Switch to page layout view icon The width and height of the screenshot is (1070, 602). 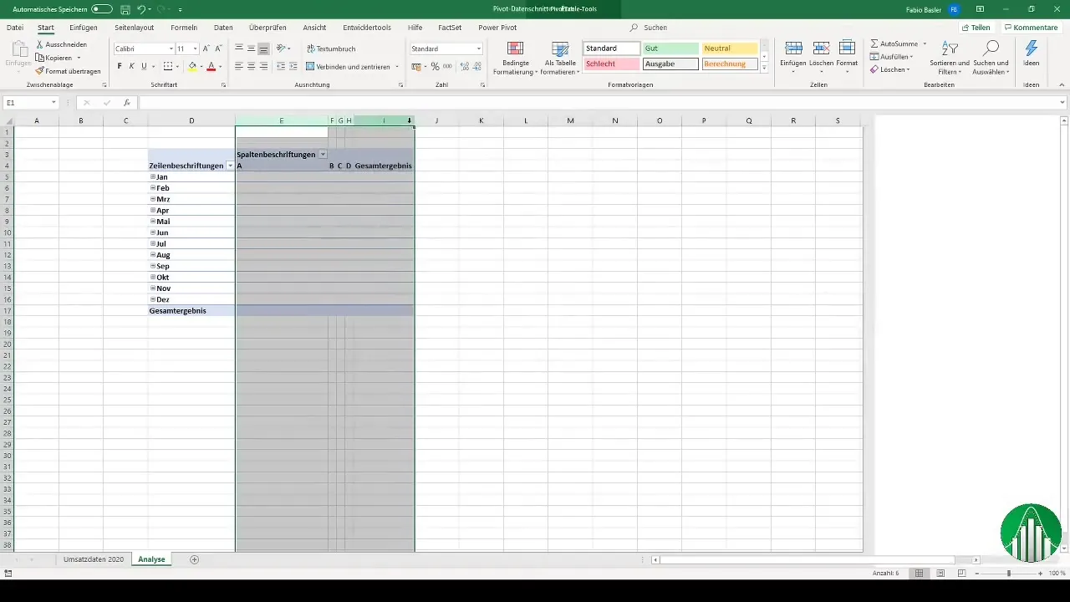point(940,573)
